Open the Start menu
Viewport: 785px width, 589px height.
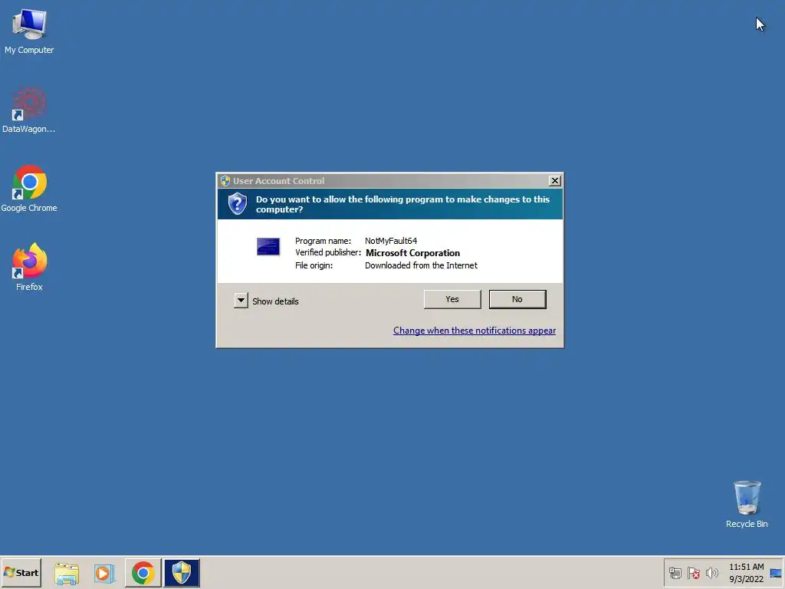[x=21, y=572]
